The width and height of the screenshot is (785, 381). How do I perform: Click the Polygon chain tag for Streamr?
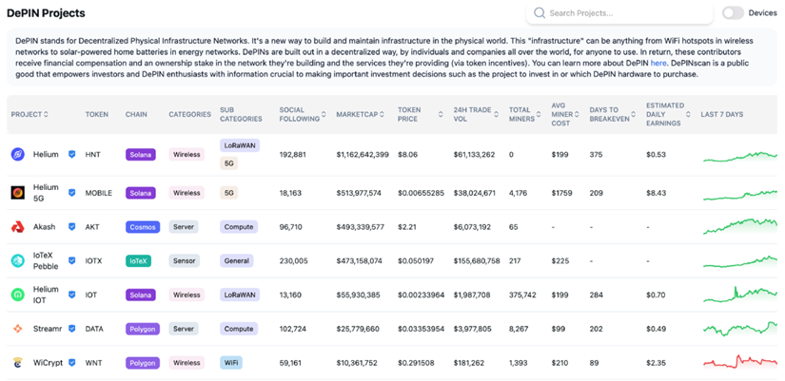[x=142, y=329]
